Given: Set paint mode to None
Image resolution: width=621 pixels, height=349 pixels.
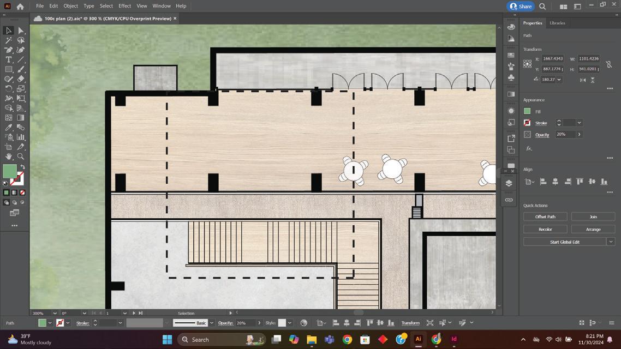Looking at the screenshot, I should pos(22,192).
